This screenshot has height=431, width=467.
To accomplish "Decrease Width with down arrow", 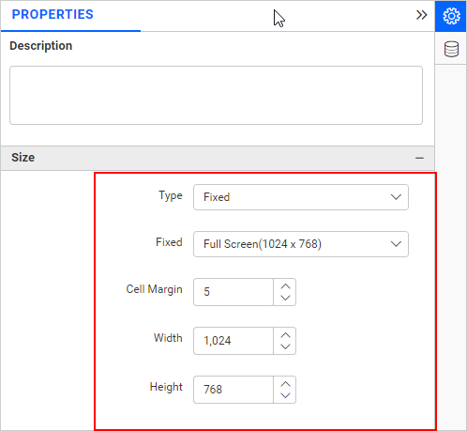I will [x=285, y=346].
